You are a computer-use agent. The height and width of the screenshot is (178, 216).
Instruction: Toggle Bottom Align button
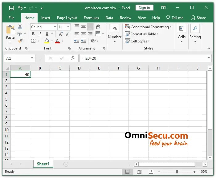pos(90,27)
